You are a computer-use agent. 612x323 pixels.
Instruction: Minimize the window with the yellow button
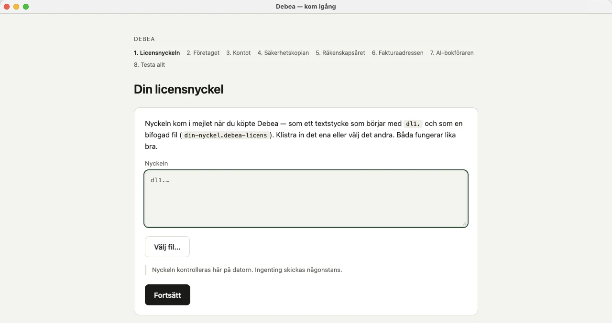pyautogui.click(x=16, y=7)
